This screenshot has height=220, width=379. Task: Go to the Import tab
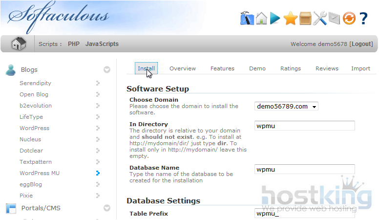click(x=360, y=68)
